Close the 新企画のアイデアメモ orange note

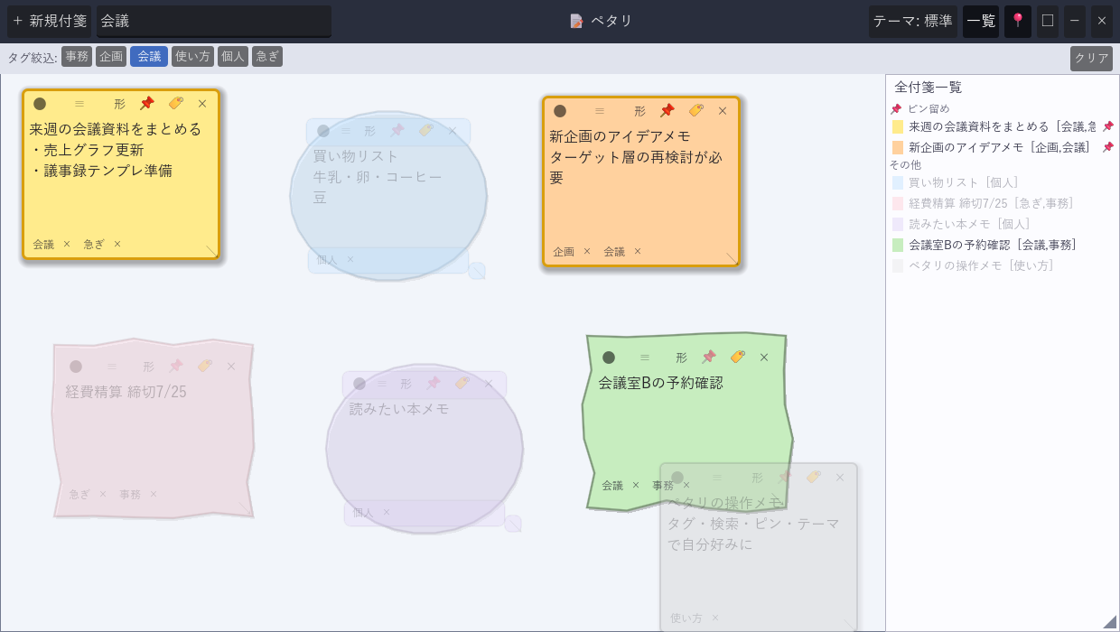(x=723, y=111)
